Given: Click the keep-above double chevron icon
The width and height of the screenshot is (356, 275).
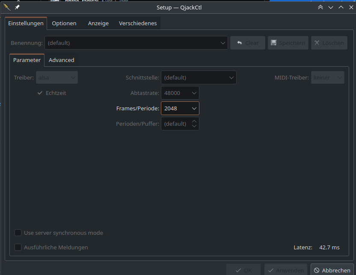Looking at the screenshot, I should pos(320,7).
